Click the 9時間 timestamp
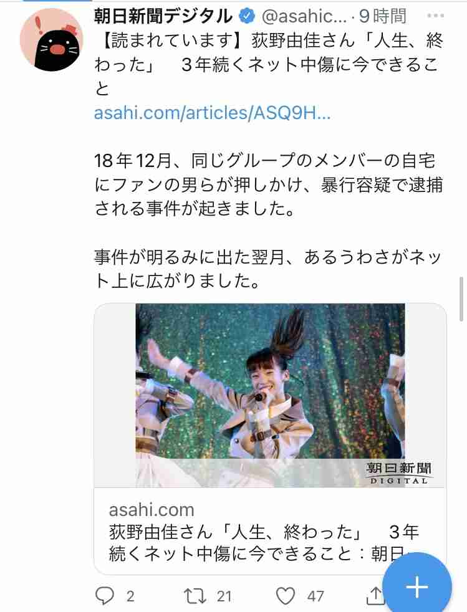 coord(383,16)
